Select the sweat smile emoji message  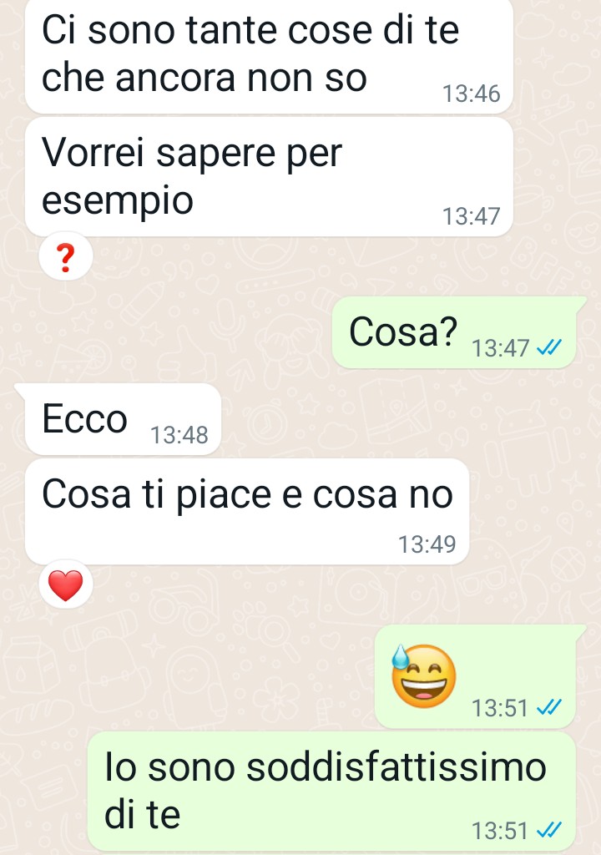click(x=476, y=676)
